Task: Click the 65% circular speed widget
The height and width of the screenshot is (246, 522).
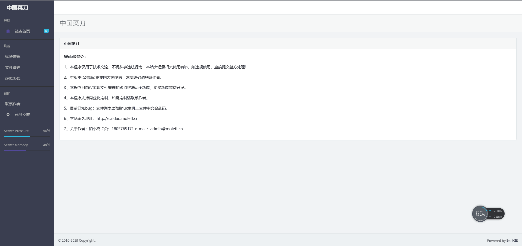Action: [x=480, y=214]
